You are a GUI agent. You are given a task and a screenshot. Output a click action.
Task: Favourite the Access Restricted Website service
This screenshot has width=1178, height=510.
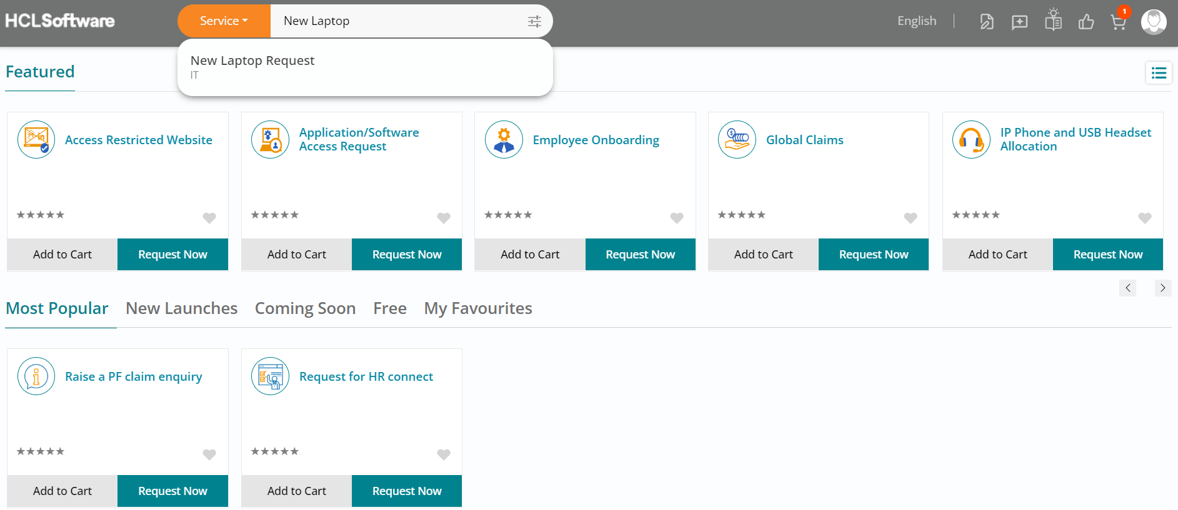[x=209, y=218]
